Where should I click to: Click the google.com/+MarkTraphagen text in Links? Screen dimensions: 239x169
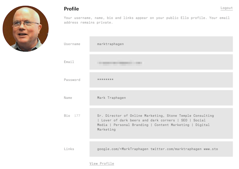pyautogui.click(x=123, y=149)
